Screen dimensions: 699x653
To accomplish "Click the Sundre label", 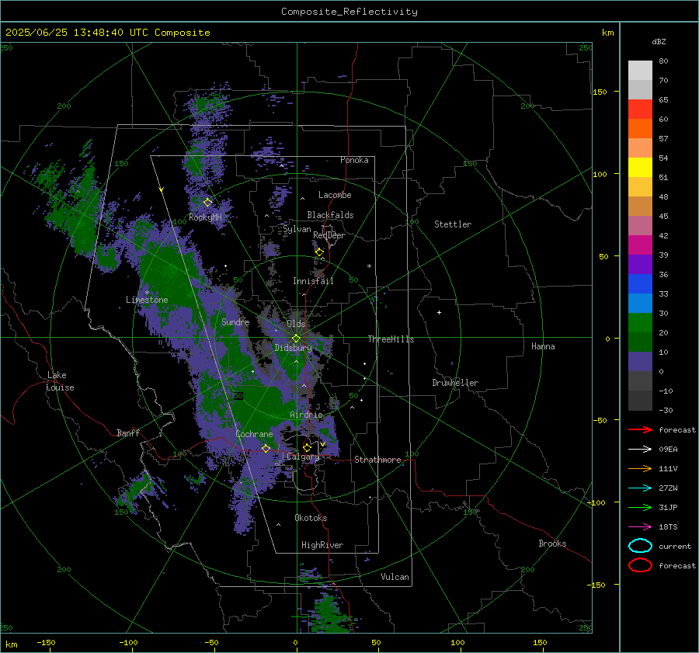I will coord(235,321).
